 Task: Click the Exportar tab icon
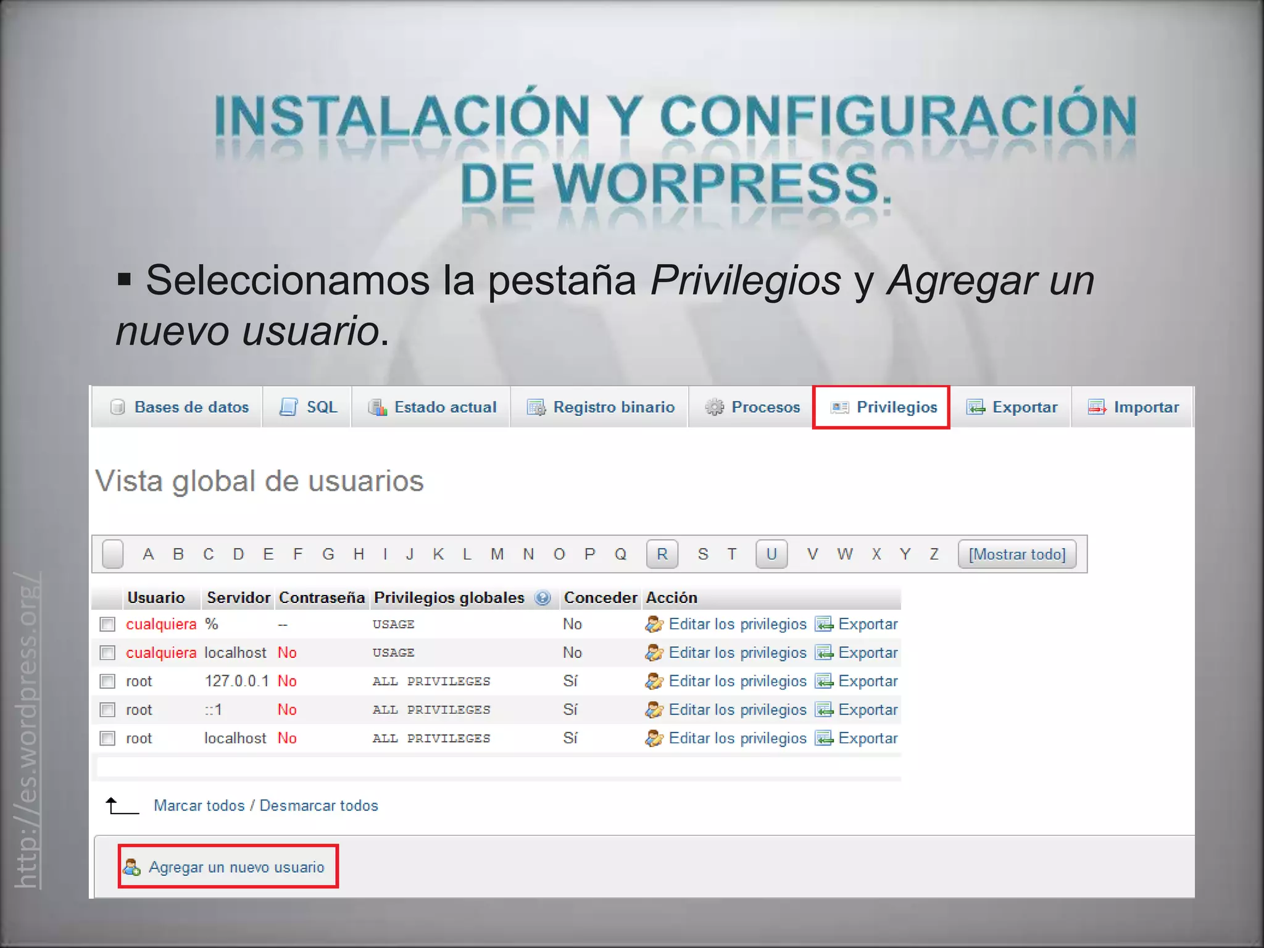[x=975, y=407]
